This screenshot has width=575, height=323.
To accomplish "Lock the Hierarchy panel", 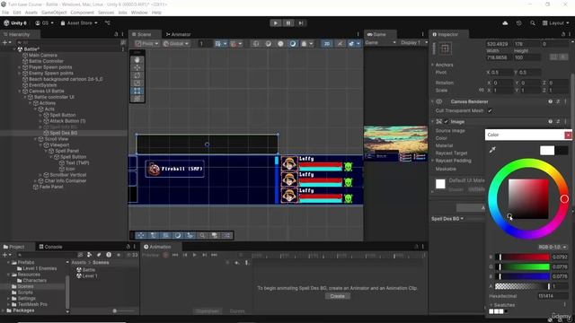I will click(116, 34).
